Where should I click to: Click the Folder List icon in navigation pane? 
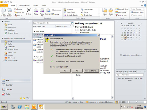click(24, 98)
